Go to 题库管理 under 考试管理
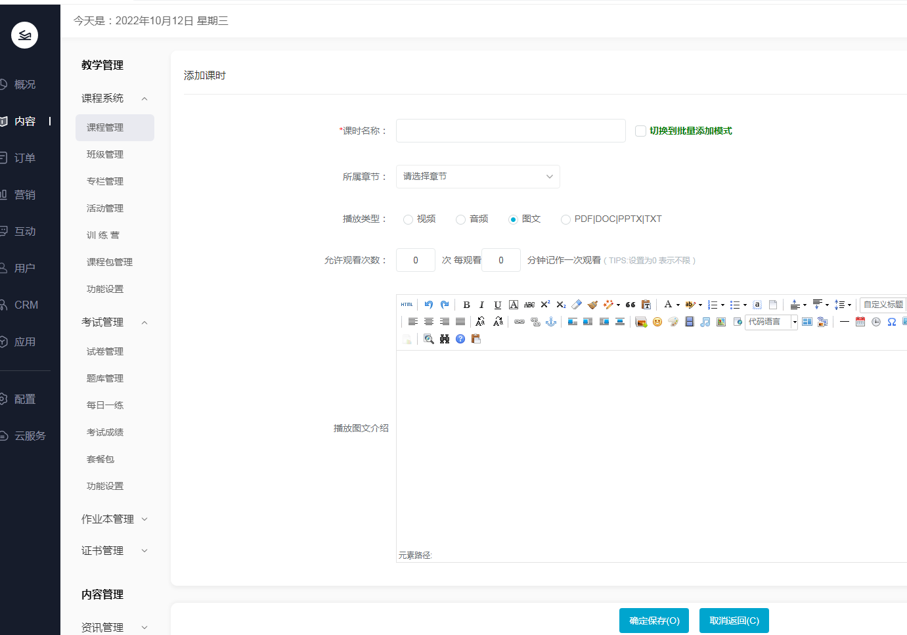Viewport: 907px width, 635px height. 105,378
